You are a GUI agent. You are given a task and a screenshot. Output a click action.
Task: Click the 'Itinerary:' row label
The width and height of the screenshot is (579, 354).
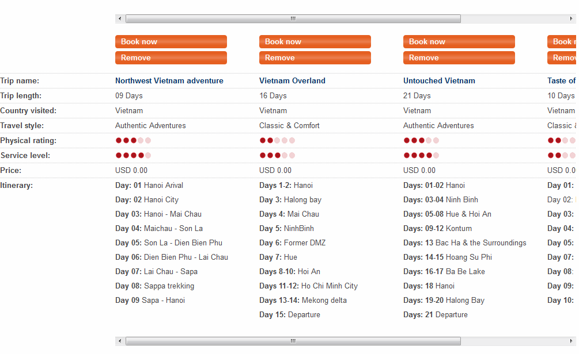tap(17, 185)
